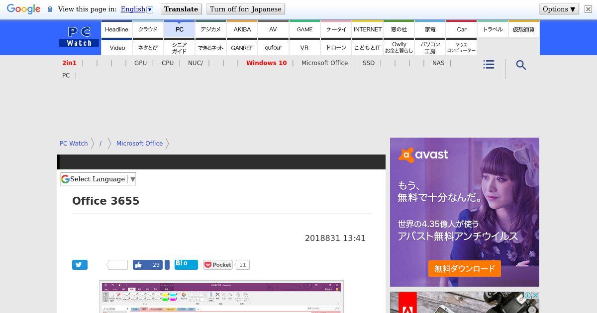Click the orange download button in avast ad
Image resolution: width=597 pixels, height=313 pixels.
click(x=464, y=269)
